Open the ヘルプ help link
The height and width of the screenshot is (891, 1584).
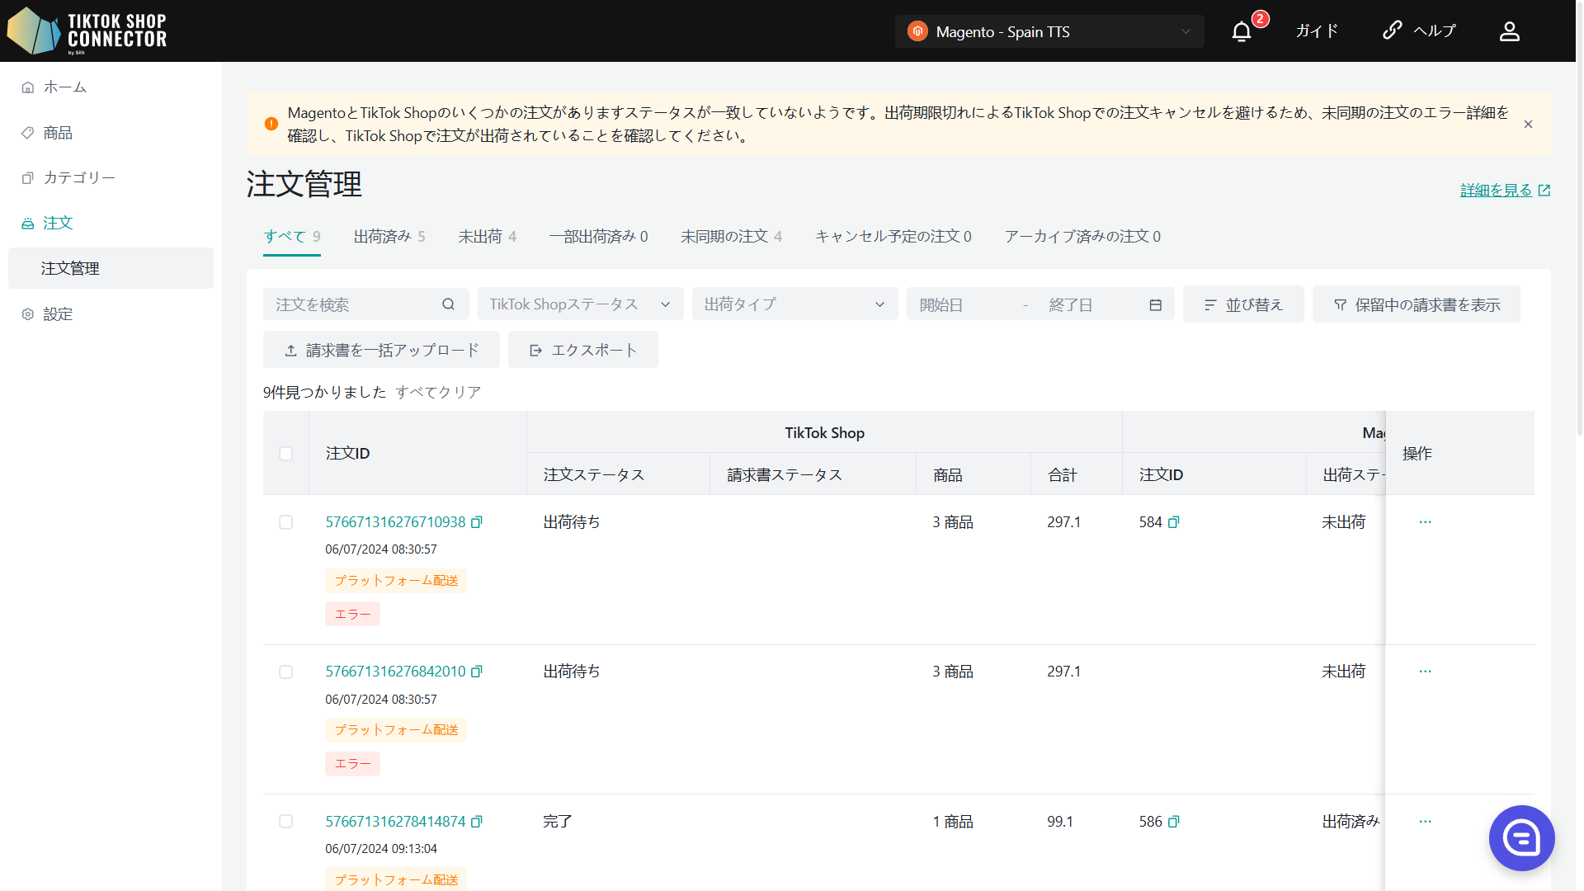point(1419,31)
